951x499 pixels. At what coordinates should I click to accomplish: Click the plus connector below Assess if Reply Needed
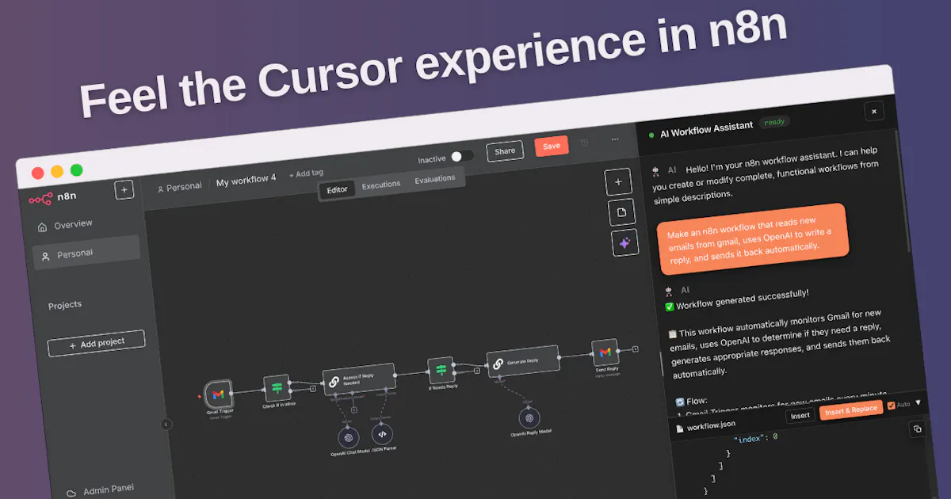click(353, 409)
